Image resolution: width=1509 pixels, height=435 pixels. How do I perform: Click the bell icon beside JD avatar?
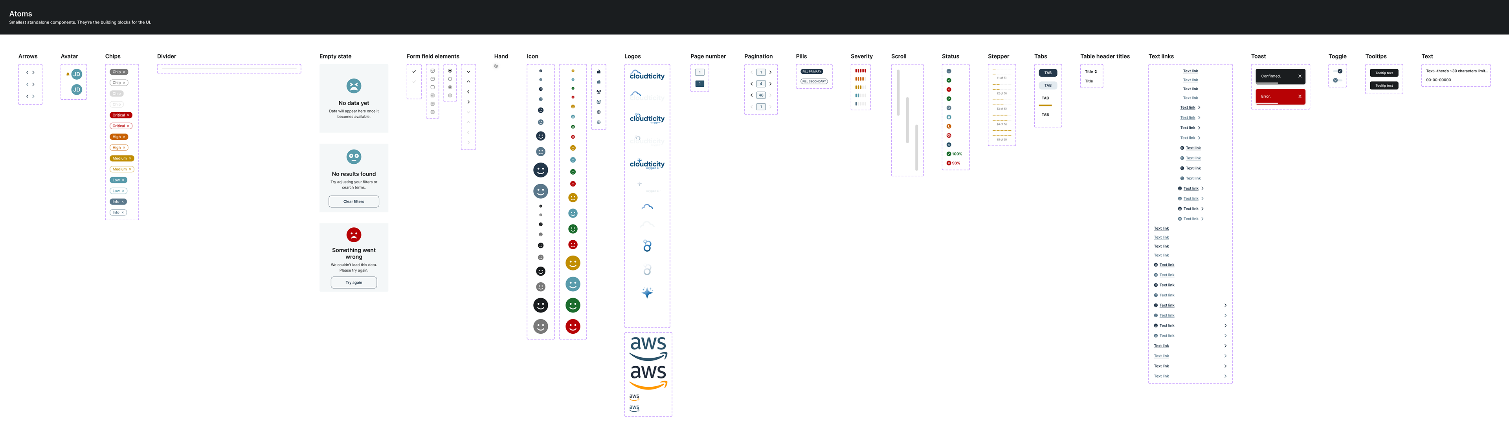click(x=68, y=74)
